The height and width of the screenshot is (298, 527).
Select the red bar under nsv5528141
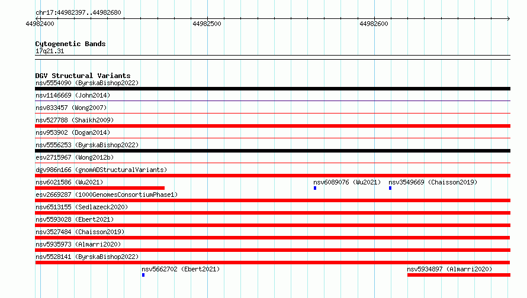pyautogui.click(x=272, y=263)
